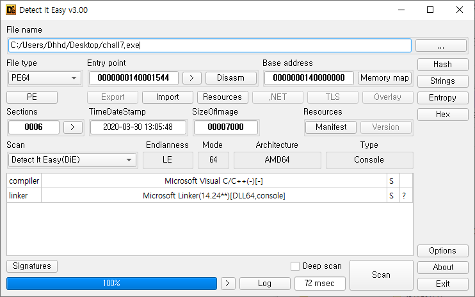This screenshot has height=297, width=475.
Task: Click the Overlay button
Action: (388, 97)
